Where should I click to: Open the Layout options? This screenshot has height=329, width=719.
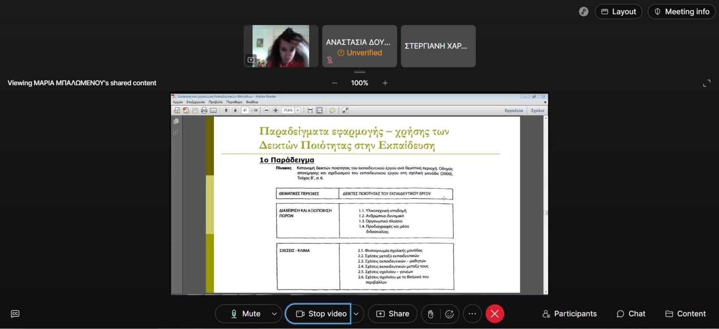(618, 12)
